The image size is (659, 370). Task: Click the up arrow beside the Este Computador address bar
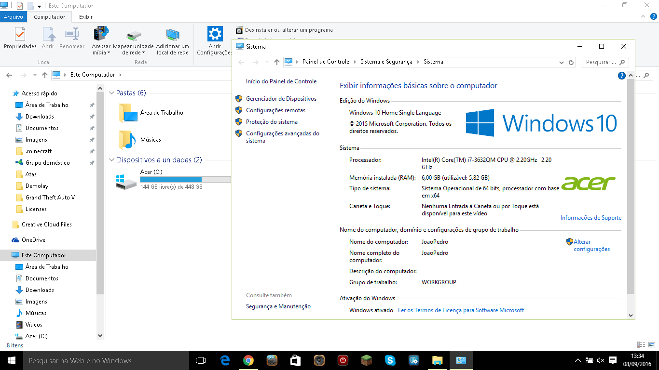[45, 75]
